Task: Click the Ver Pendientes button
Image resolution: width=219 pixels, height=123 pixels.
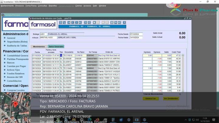Action: pos(171,98)
